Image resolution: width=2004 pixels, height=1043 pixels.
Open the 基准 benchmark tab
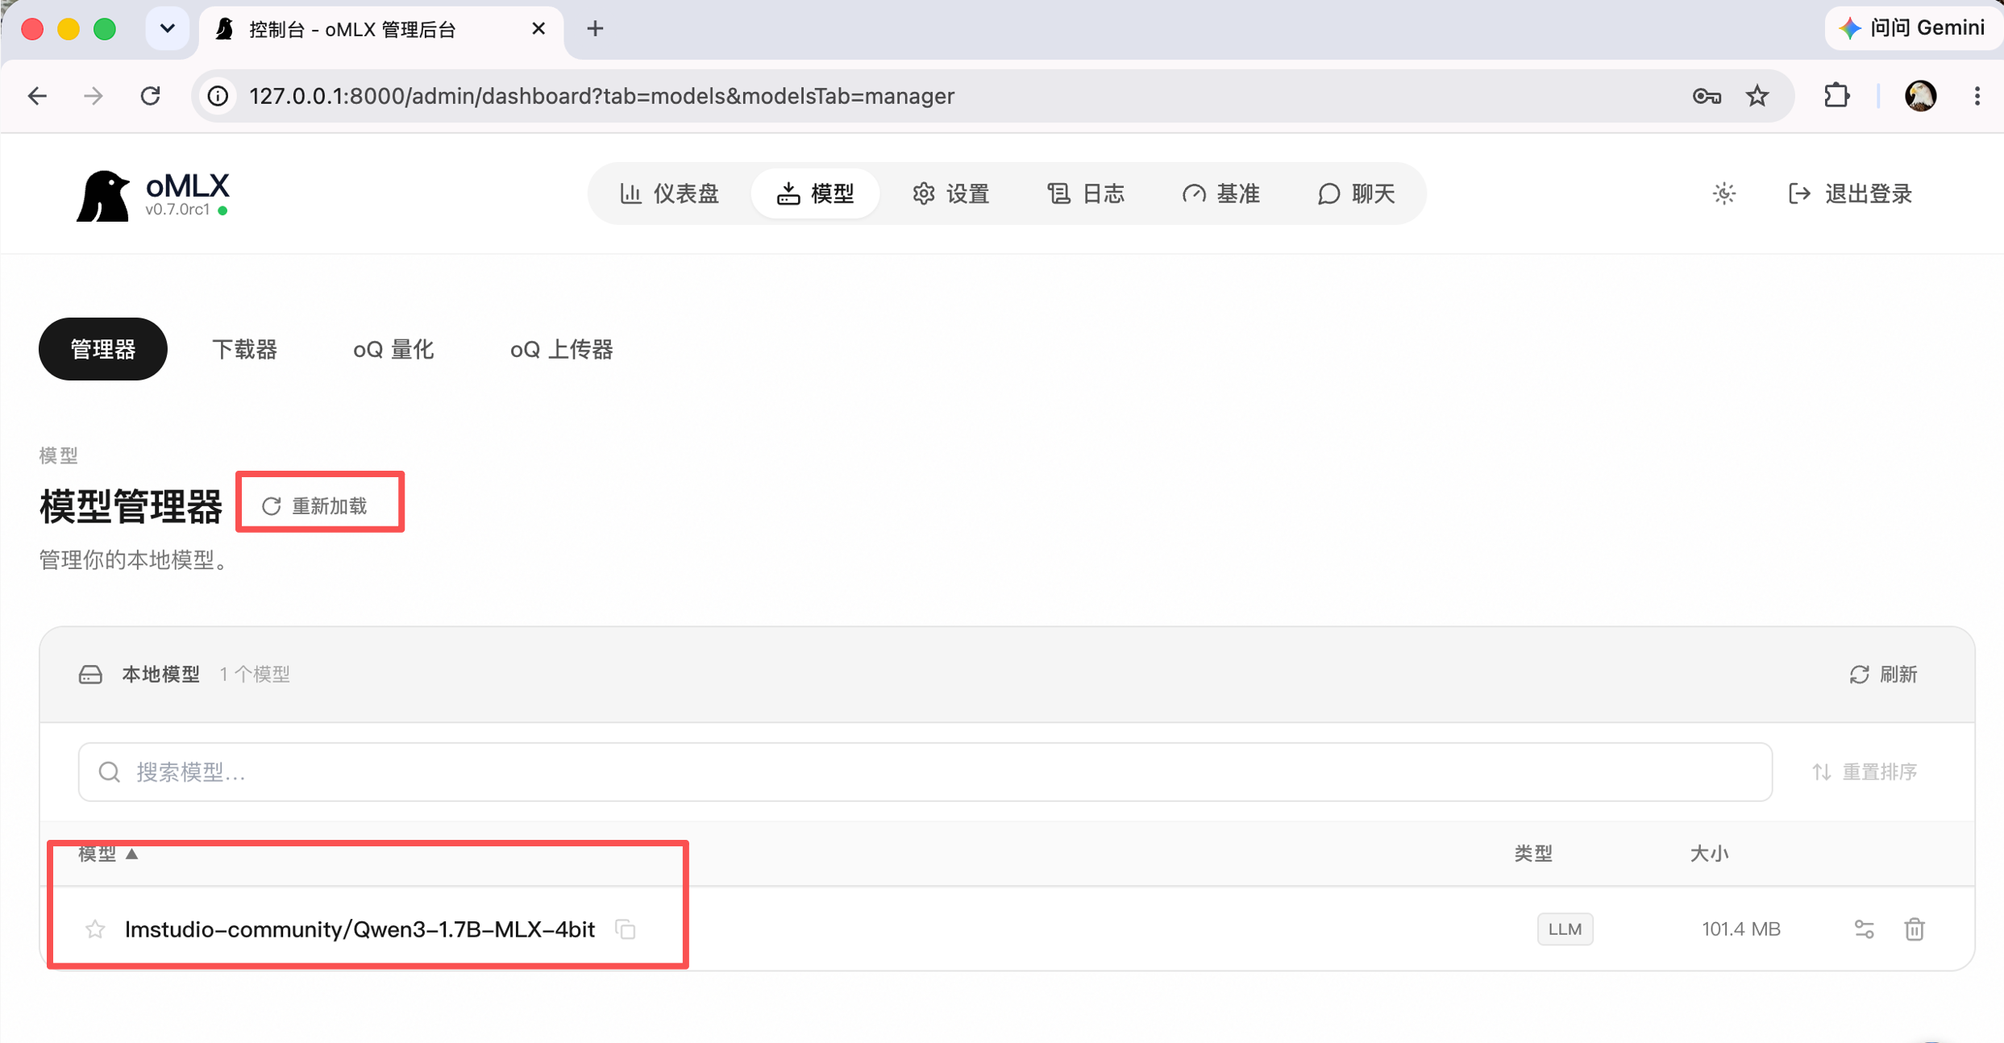(1221, 193)
